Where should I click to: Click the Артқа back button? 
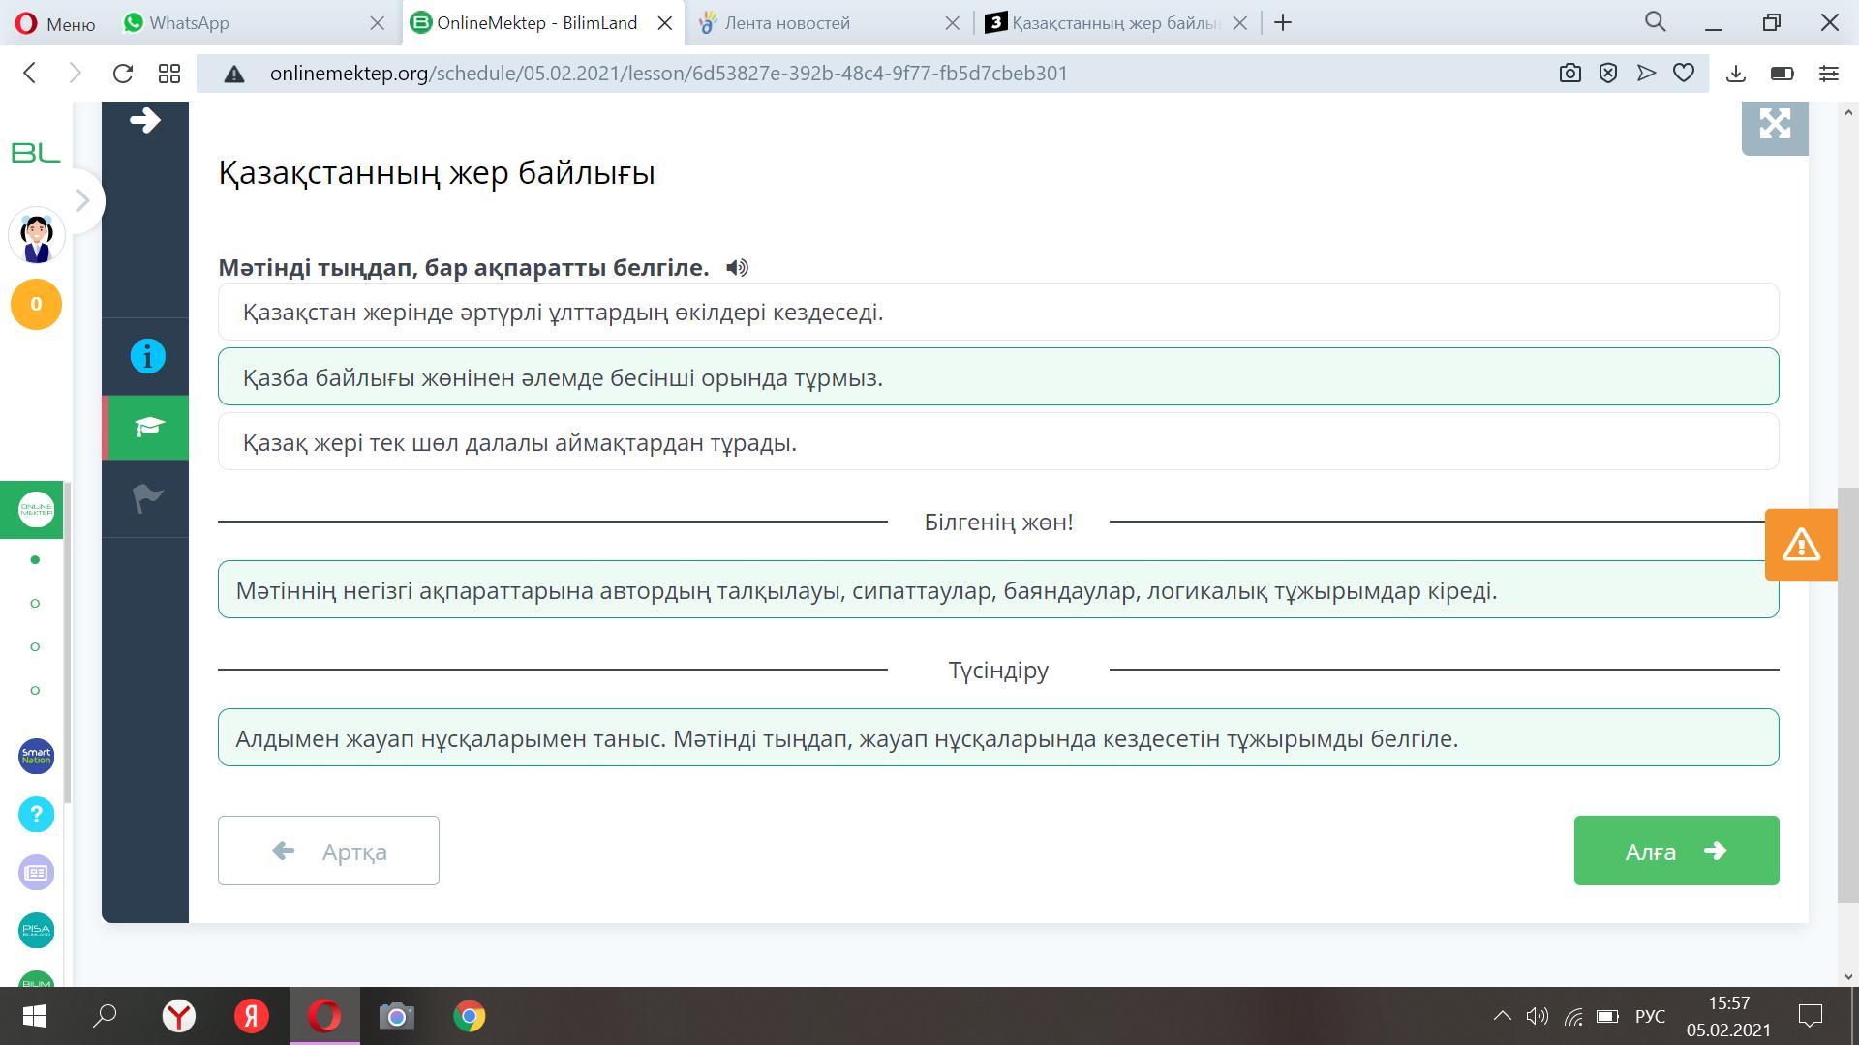pyautogui.click(x=328, y=851)
